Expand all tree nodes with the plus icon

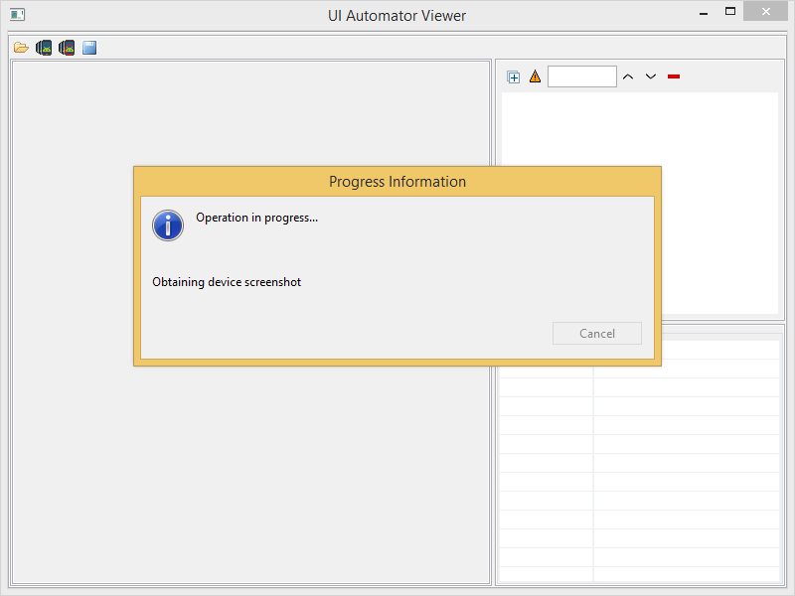[x=513, y=77]
